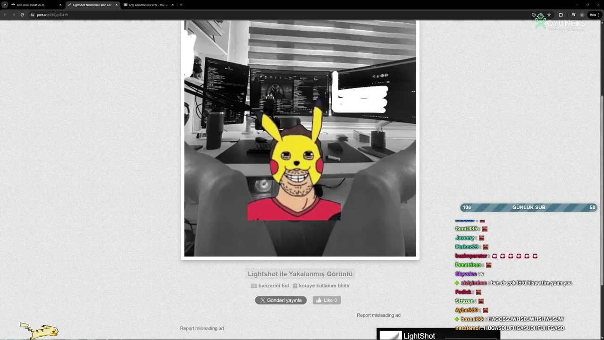Viewport: 604px width, 340px height.
Task: Click the GÜNLÜK SUB progress bar
Action: click(529, 207)
